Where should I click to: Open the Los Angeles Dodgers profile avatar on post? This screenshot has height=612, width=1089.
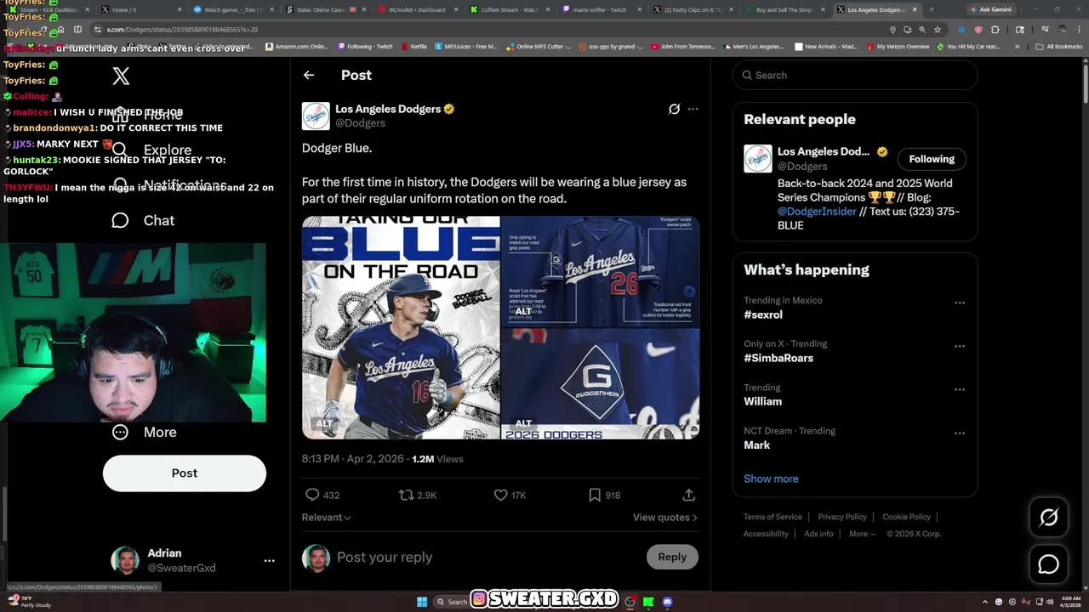point(316,116)
